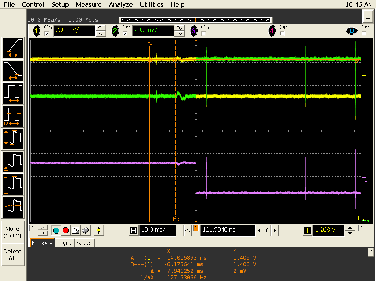Reset horizontal position with 0 button
The image size is (376, 282).
(x=267, y=231)
